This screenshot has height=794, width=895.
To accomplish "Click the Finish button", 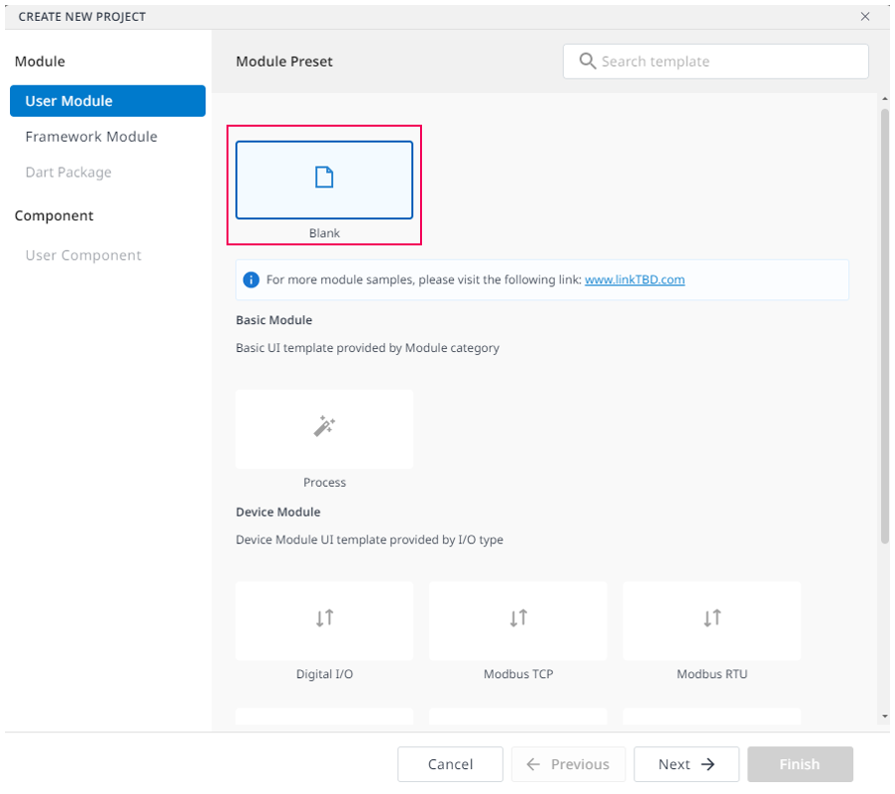I will [799, 764].
